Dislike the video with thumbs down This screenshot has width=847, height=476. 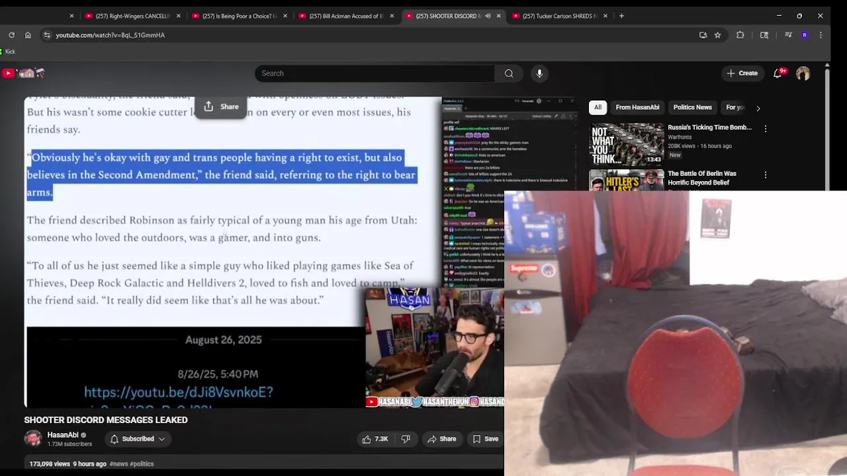click(x=406, y=439)
